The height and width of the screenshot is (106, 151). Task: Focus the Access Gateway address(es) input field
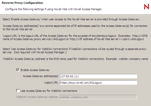point(98,76)
